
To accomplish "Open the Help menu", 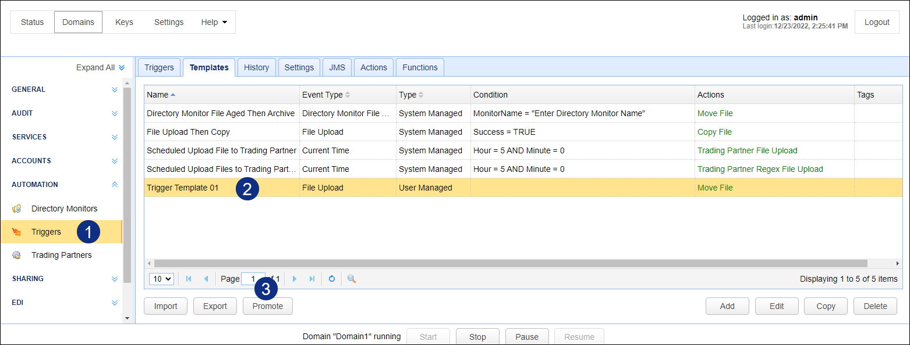I will pos(214,22).
